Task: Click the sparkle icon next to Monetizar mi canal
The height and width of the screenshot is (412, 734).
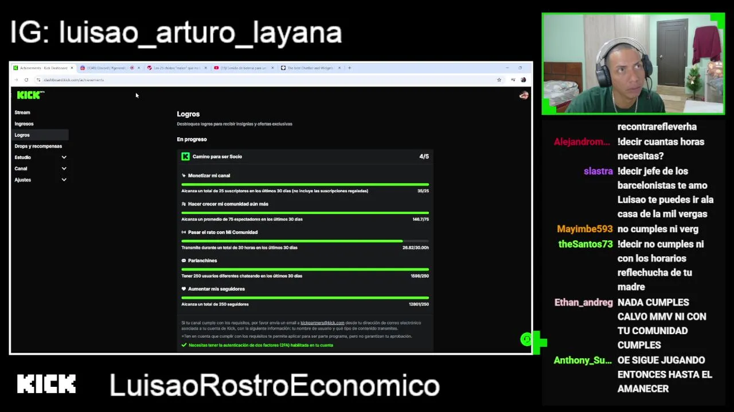Action: pos(183,176)
